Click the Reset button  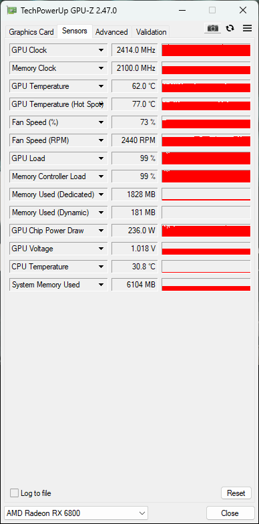pos(236,493)
